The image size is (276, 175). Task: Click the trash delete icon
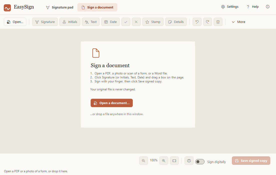[218, 22]
